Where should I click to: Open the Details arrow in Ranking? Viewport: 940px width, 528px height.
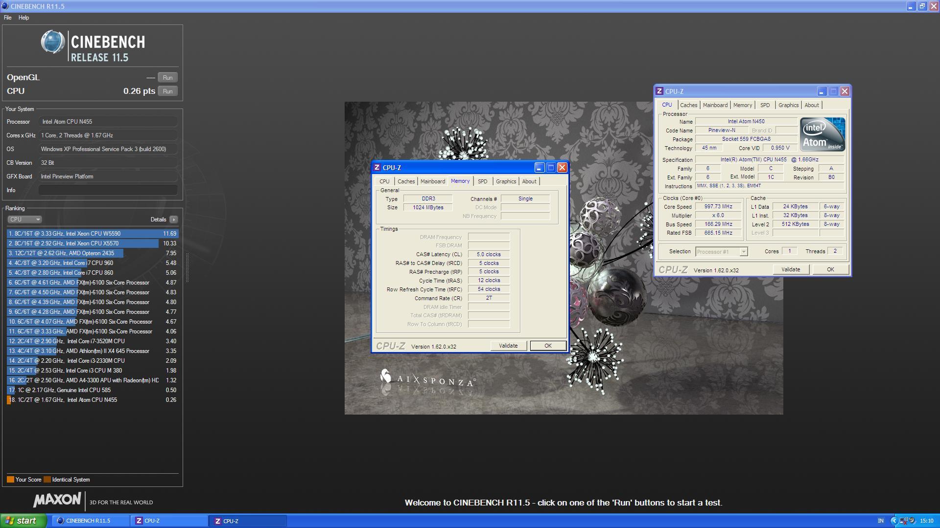pyautogui.click(x=174, y=220)
